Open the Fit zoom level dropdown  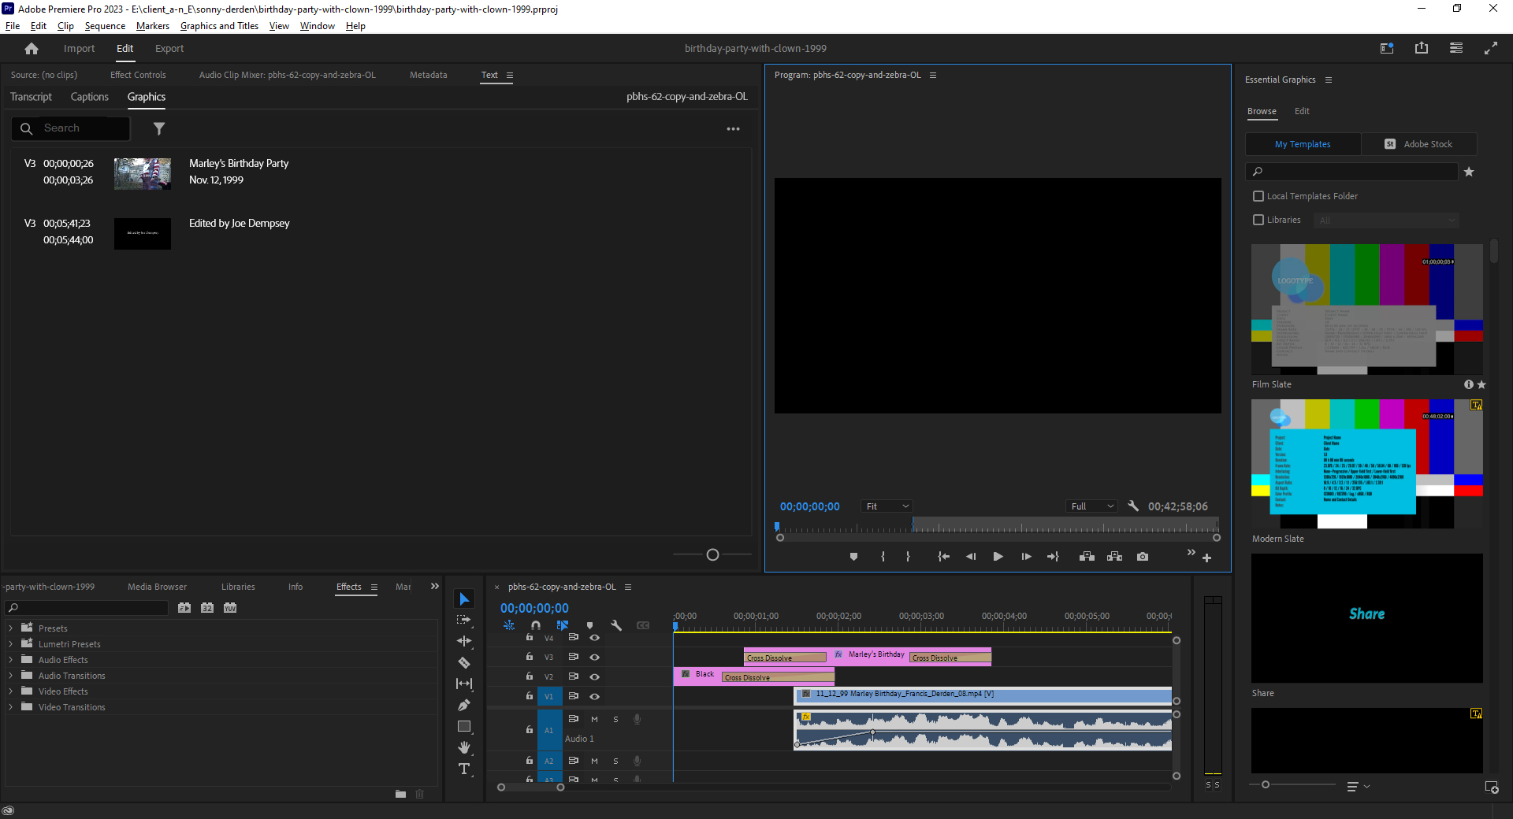886,506
